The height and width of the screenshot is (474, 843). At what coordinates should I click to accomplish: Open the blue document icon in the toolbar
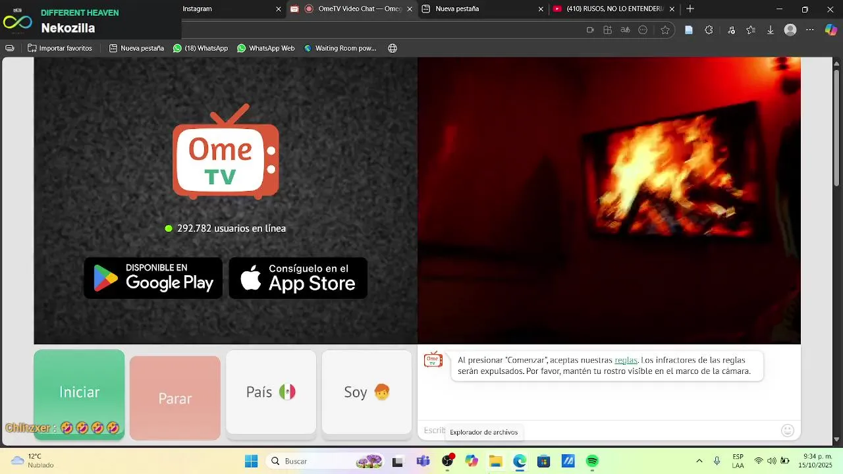coord(689,30)
